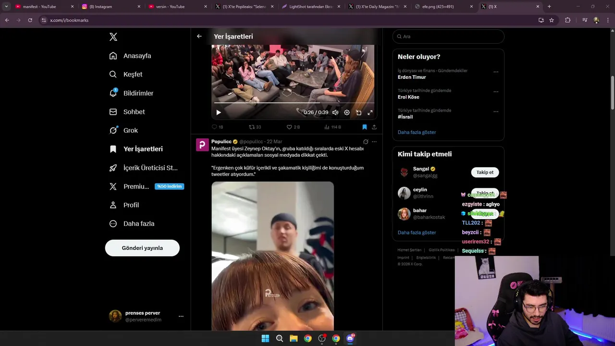Bookmark page with star icon
The height and width of the screenshot is (346, 615).
coord(552,20)
